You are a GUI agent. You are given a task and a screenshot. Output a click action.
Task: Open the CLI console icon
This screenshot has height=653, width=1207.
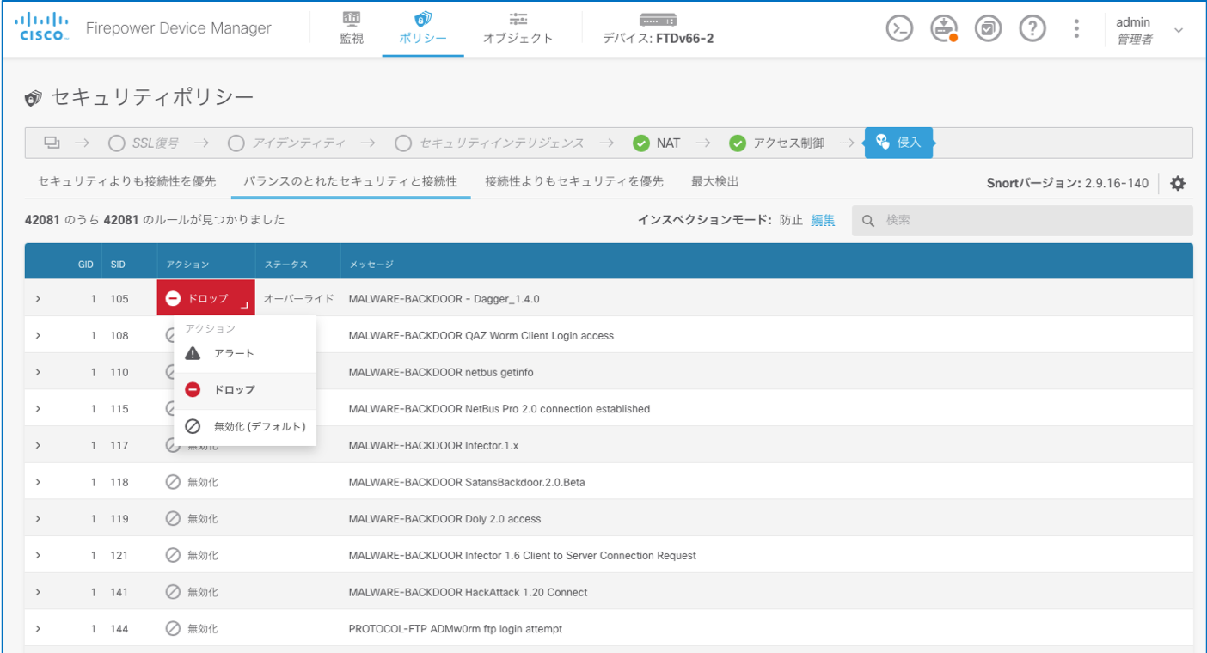point(899,28)
